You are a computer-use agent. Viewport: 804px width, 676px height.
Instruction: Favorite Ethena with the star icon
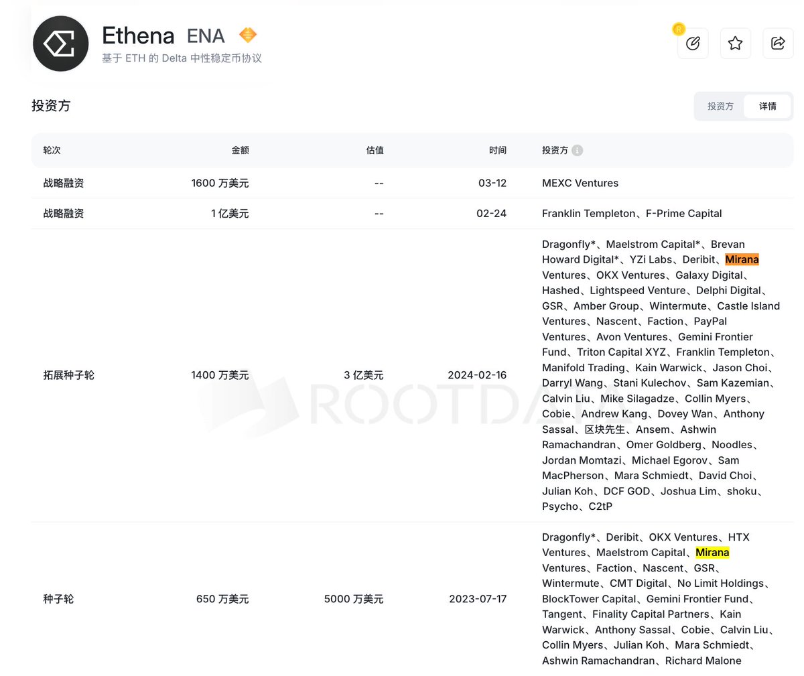pyautogui.click(x=736, y=44)
